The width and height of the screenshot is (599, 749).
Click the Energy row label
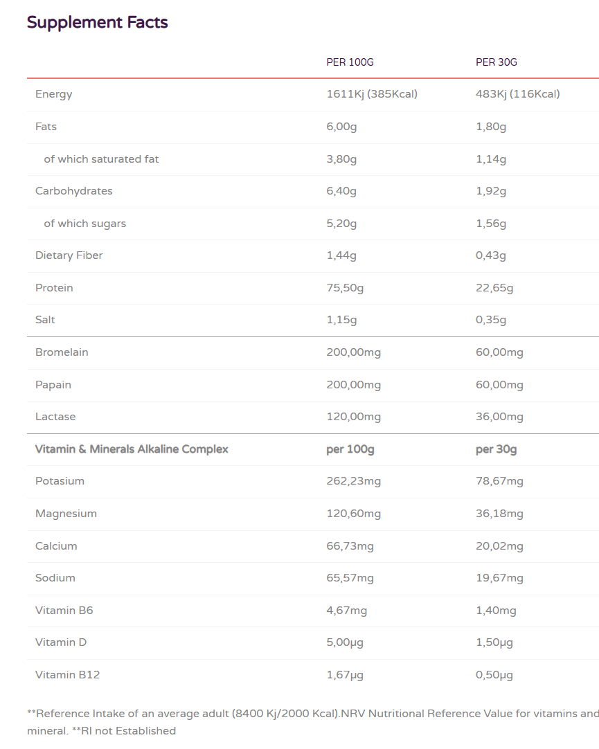click(x=54, y=94)
